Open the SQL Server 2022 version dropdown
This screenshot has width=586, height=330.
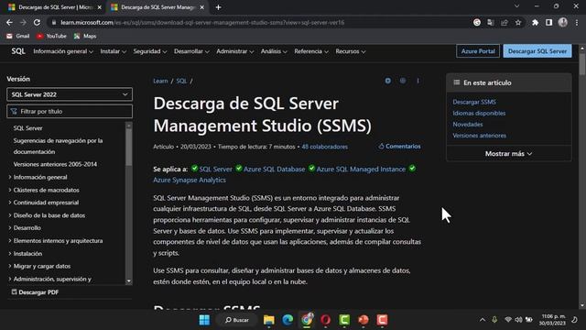click(x=70, y=94)
